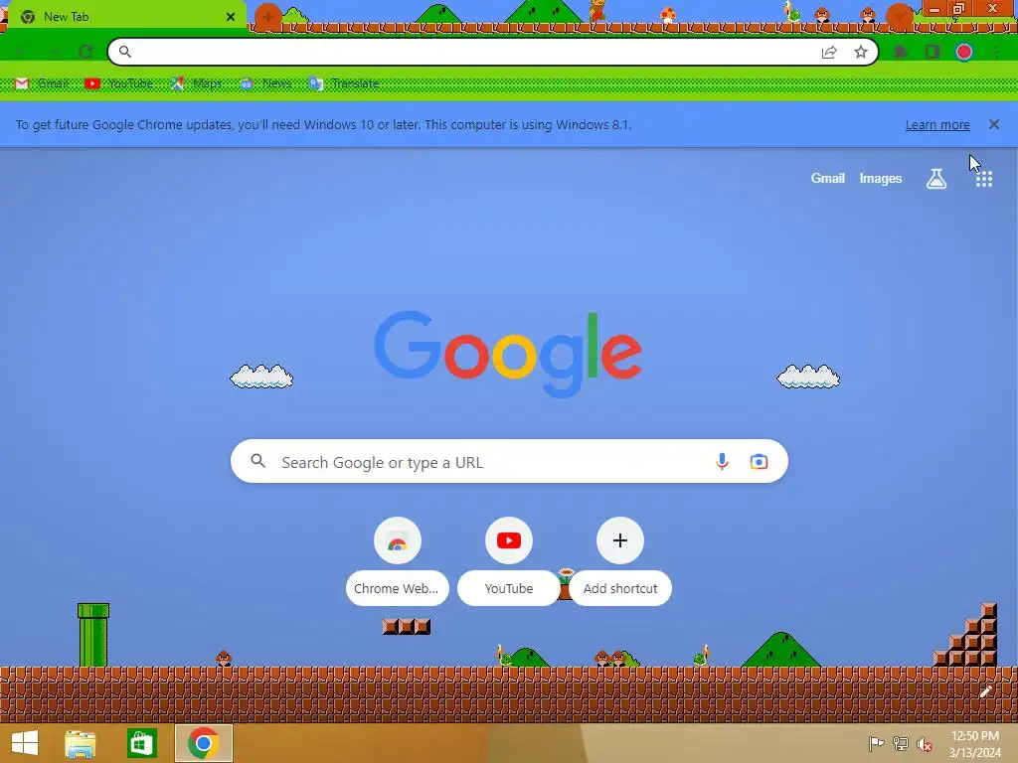1018x763 pixels.
Task: Open the YouTube bookmark
Action: tap(119, 83)
